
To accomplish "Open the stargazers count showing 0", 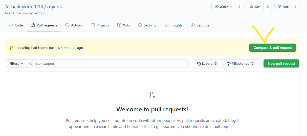I will click(x=268, y=7).
